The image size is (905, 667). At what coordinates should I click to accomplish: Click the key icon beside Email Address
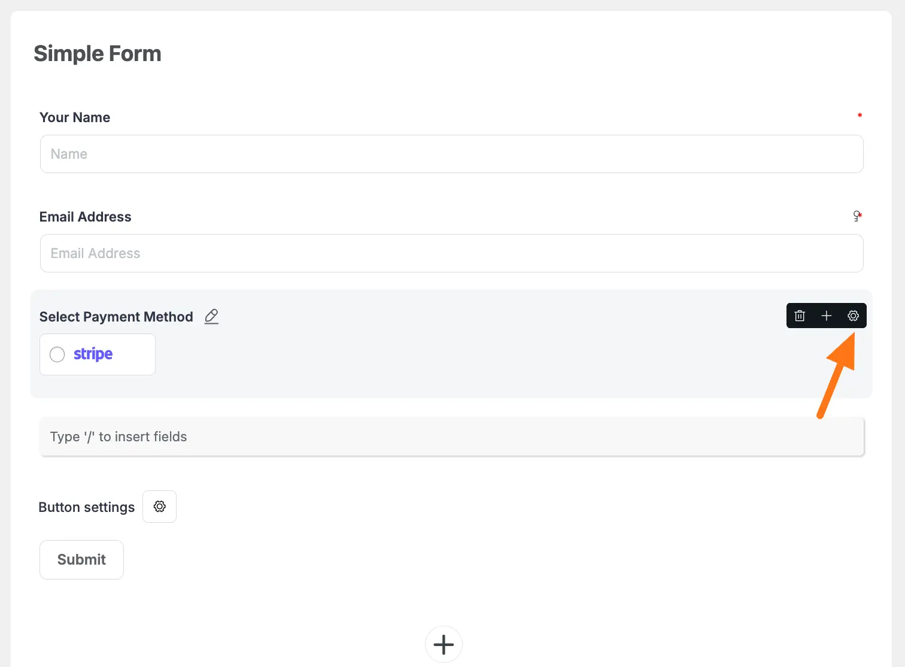[x=857, y=216]
